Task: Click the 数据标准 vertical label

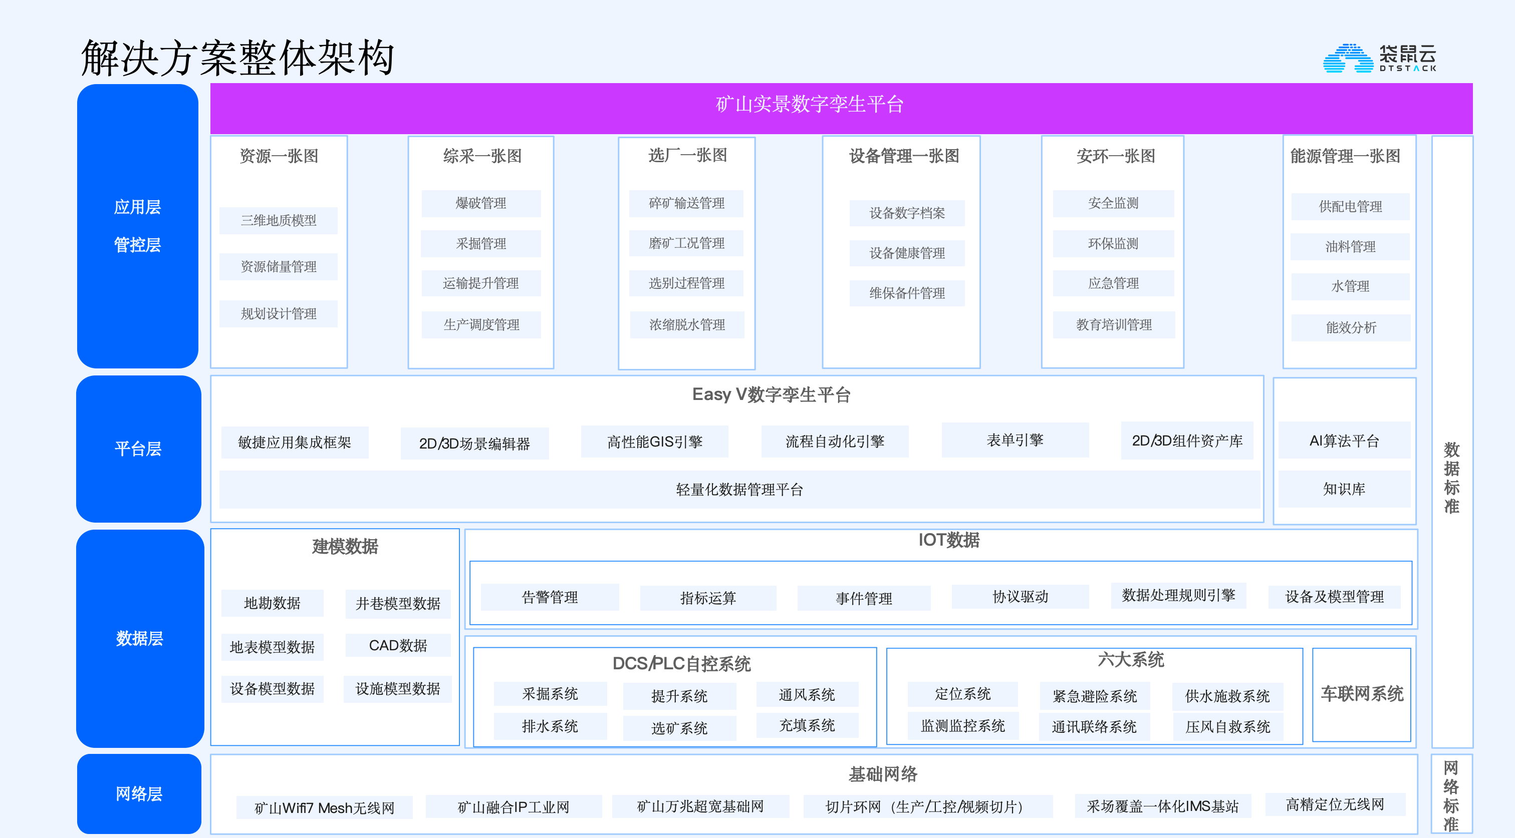Action: [x=1451, y=477]
